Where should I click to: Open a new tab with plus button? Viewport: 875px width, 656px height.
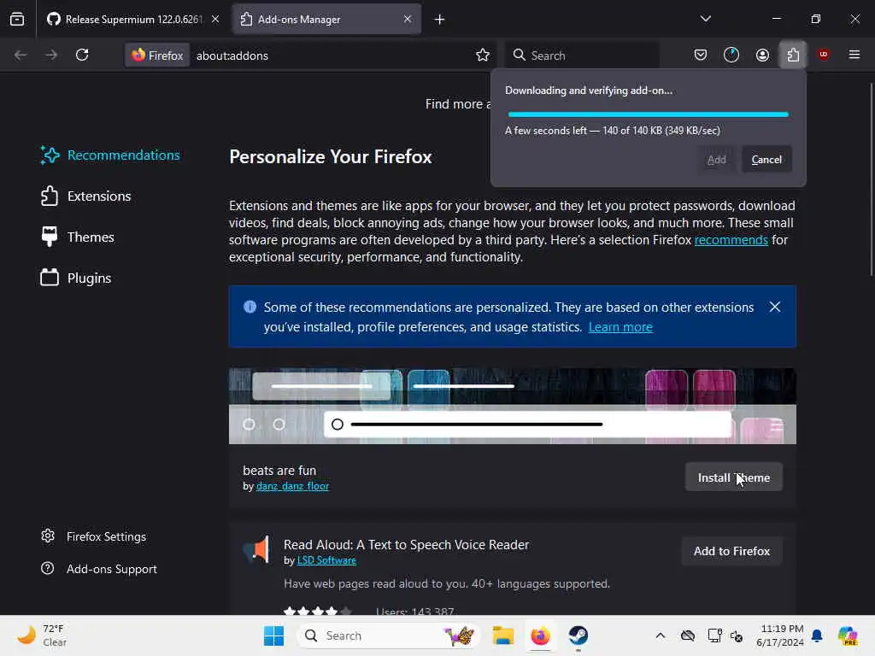coord(440,20)
